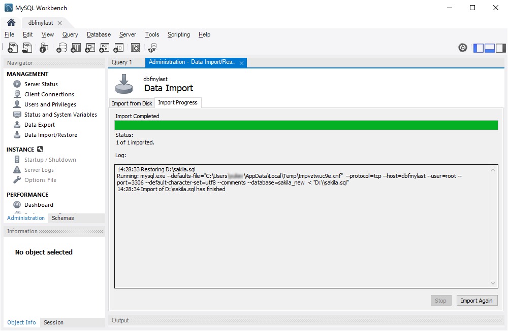
Task: Switch to the Import from Disk tab
Action: (x=132, y=103)
